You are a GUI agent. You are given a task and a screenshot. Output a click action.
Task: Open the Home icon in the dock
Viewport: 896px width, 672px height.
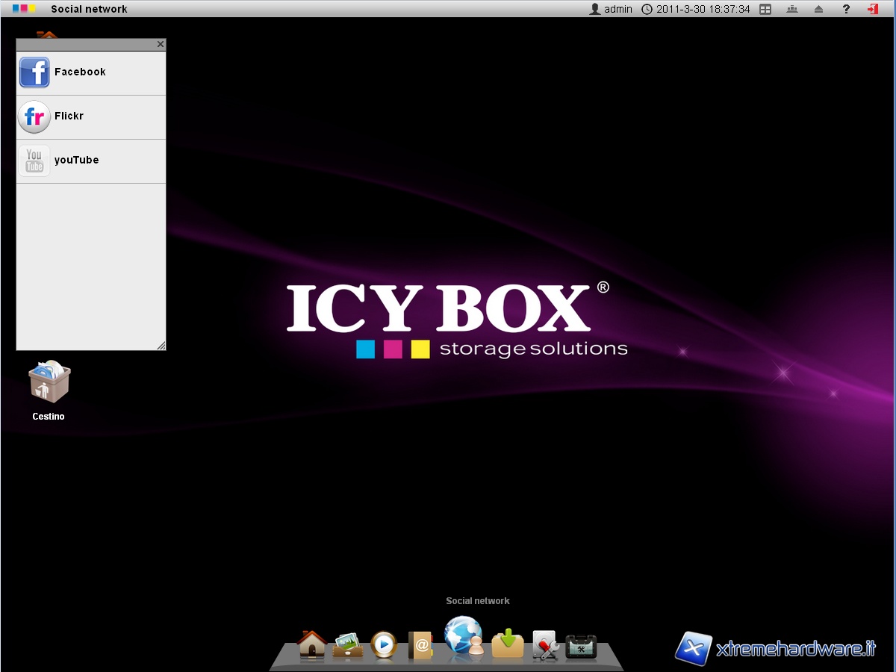pos(311,644)
